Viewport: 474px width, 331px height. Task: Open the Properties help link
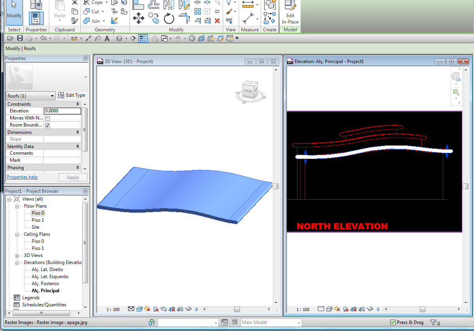[x=22, y=177]
